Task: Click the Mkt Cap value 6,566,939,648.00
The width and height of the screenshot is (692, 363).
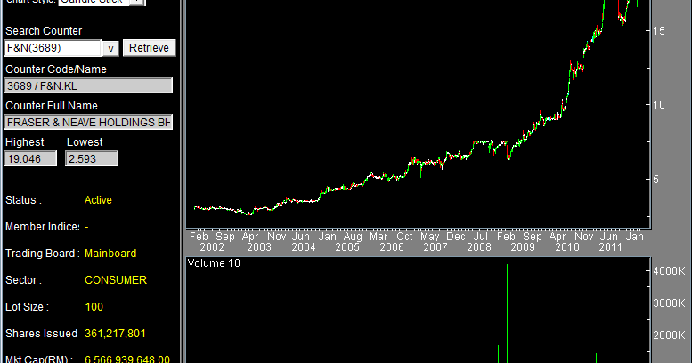Action: point(127,359)
